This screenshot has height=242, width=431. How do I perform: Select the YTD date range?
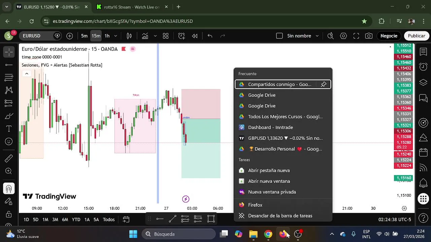coord(76,219)
